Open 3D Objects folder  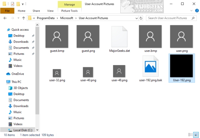(x=18, y=88)
